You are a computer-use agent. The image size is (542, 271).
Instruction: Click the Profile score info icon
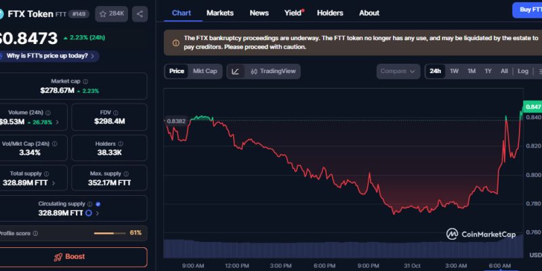[35, 233]
